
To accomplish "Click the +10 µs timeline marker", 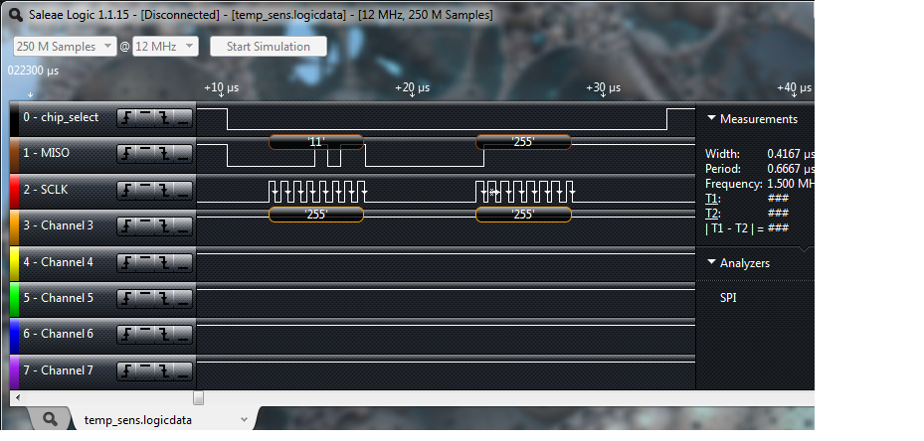I will 222,88.
